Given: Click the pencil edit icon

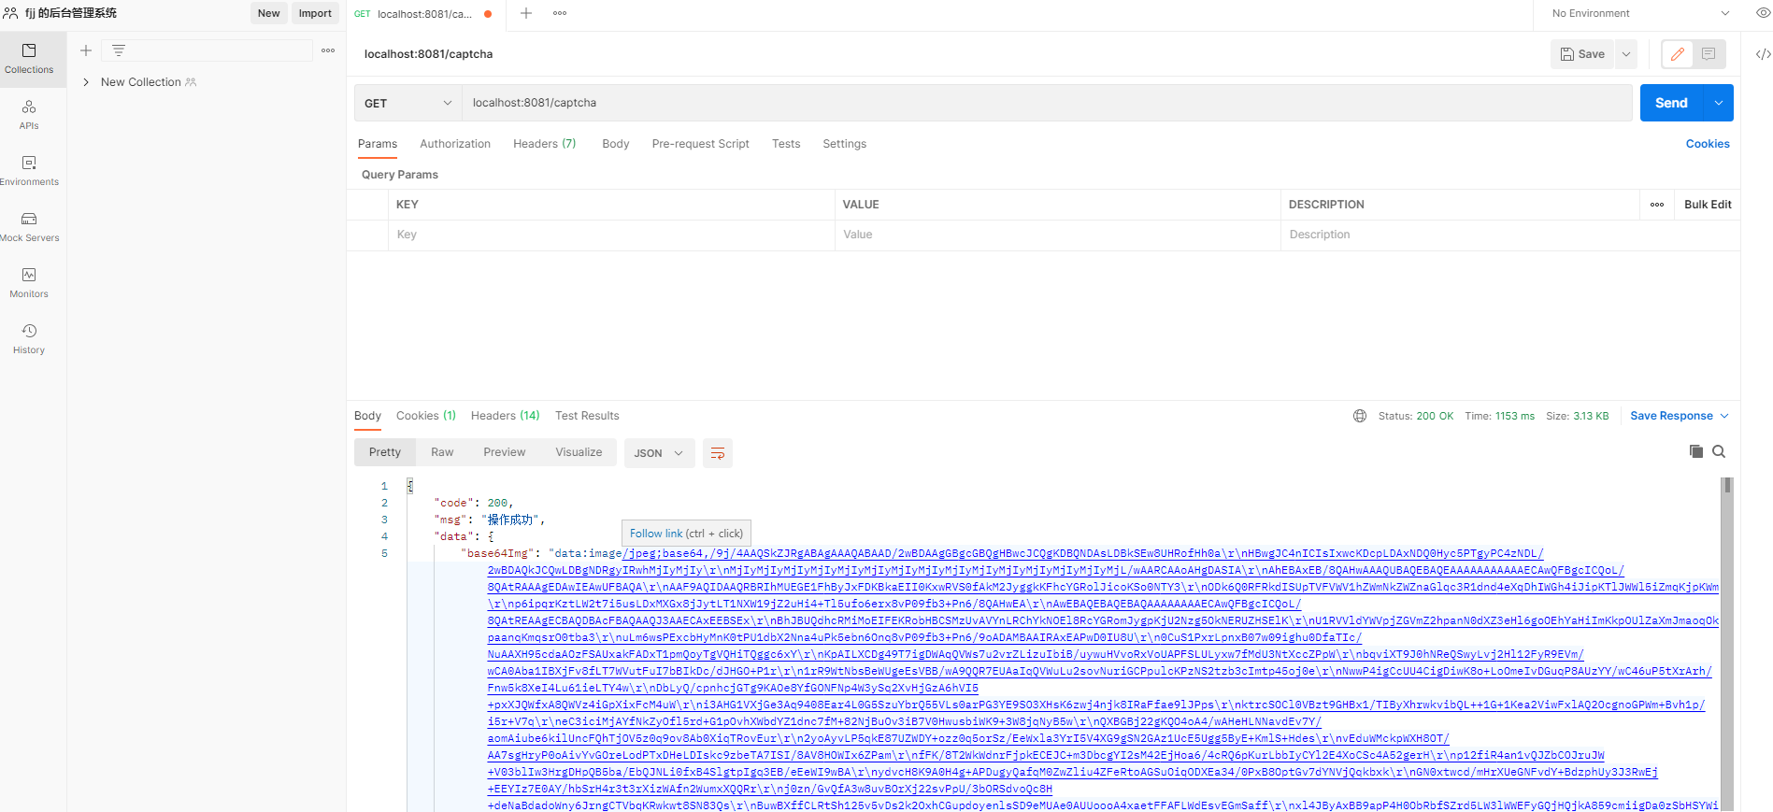Looking at the screenshot, I should click(1678, 54).
